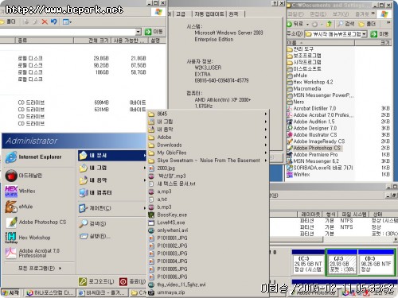This screenshot has height=298, width=398.
Task: Click Layout column header in Disk Management
Action: click(310, 214)
